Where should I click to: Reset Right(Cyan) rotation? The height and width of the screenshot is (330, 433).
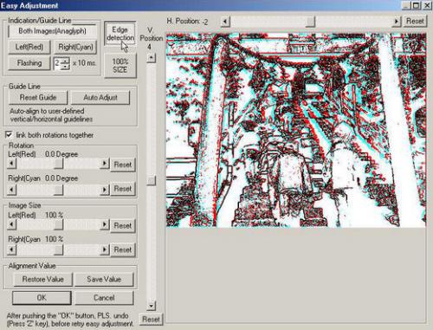coord(123,189)
